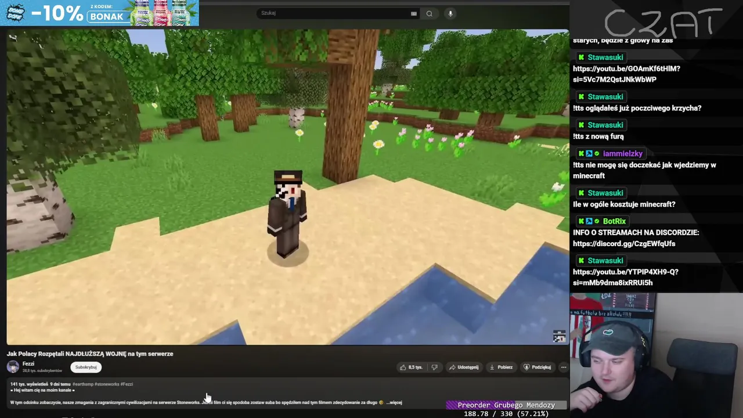Click the Kick badge before iammielzky
Viewport: 743px width, 418px height.
(581, 154)
